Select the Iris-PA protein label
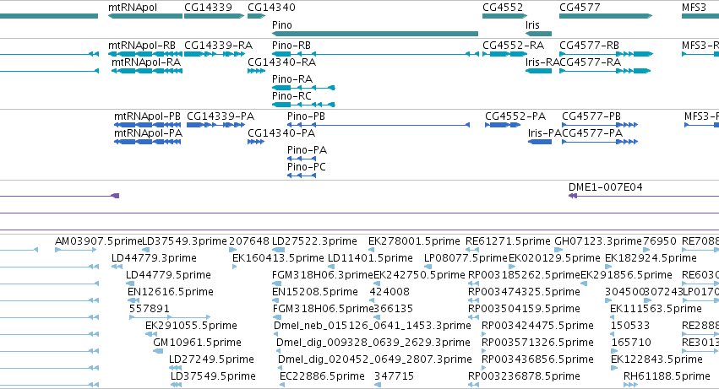Image resolution: width=719 pixels, height=389 pixels. coord(545,133)
